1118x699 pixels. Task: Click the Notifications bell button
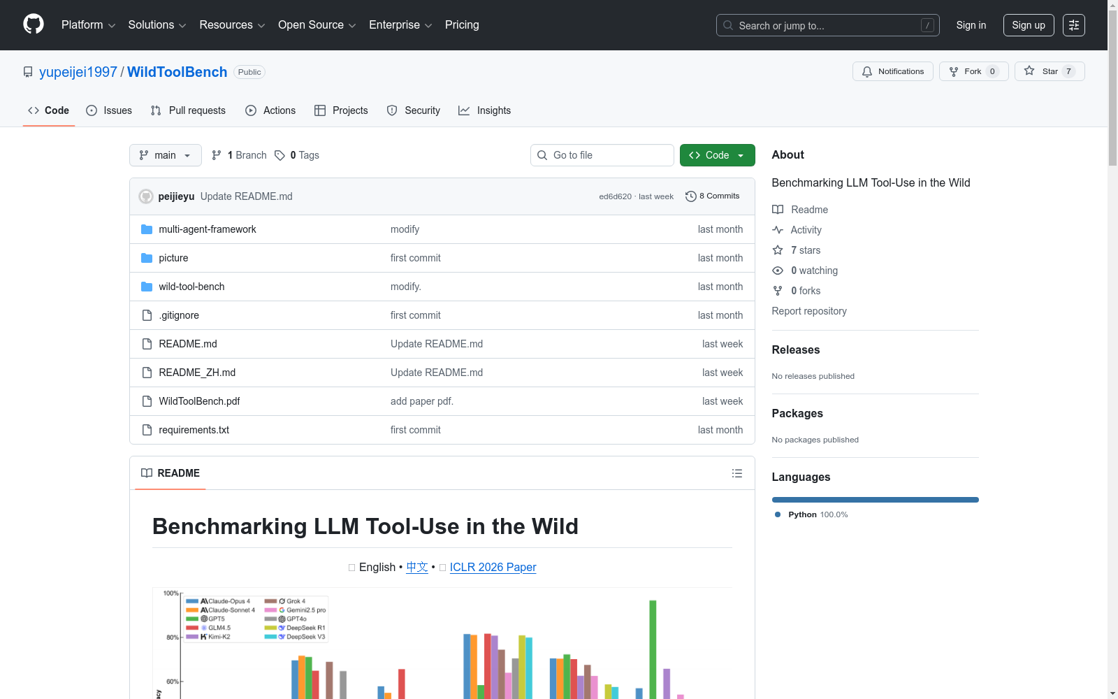893,71
